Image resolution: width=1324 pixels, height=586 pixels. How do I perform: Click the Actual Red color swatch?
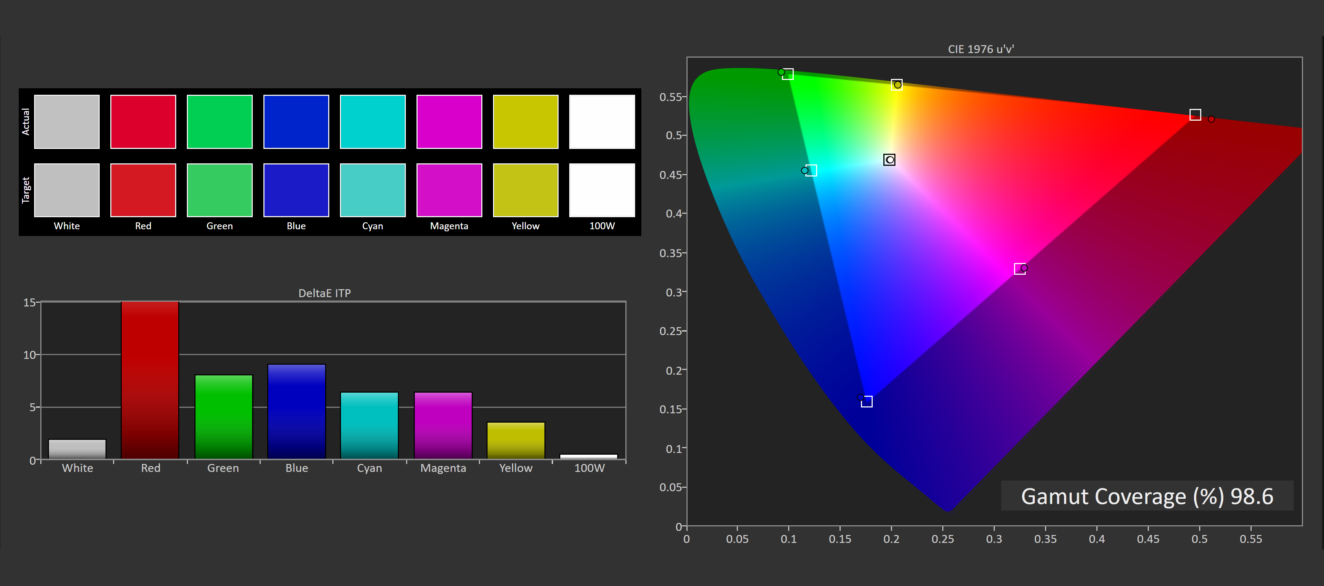click(143, 122)
